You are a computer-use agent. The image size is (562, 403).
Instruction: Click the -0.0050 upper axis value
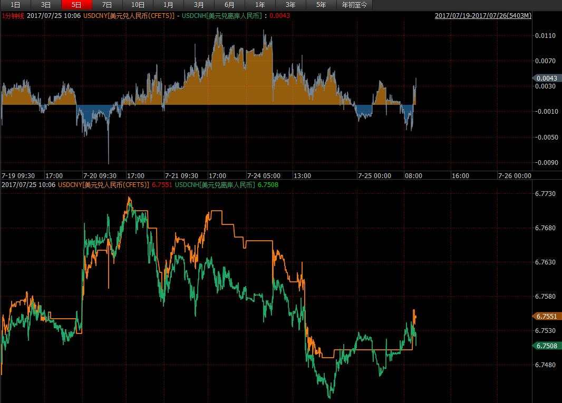coord(546,137)
